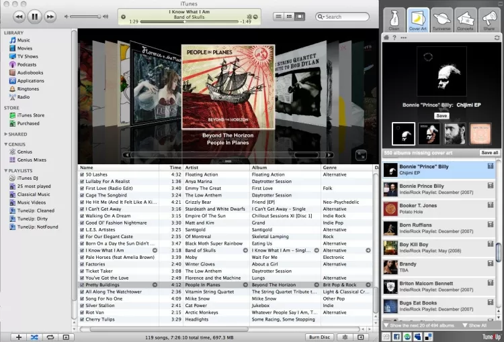
Task: Toggle shuffle playback
Action: click(34, 337)
